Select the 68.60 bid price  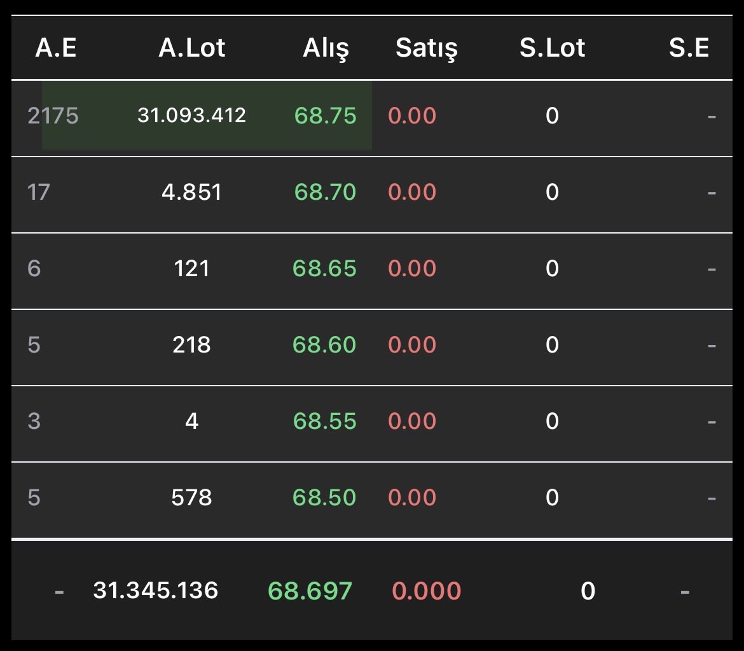(324, 345)
